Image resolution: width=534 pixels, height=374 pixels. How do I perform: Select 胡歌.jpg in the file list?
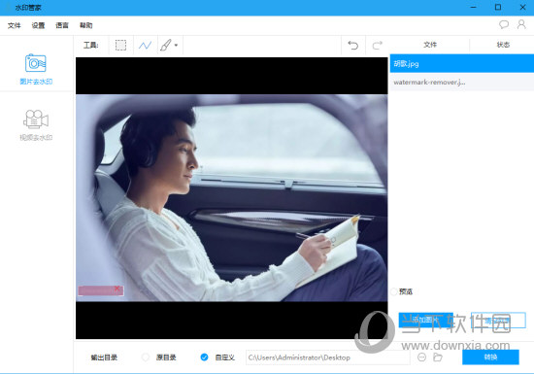coord(462,63)
